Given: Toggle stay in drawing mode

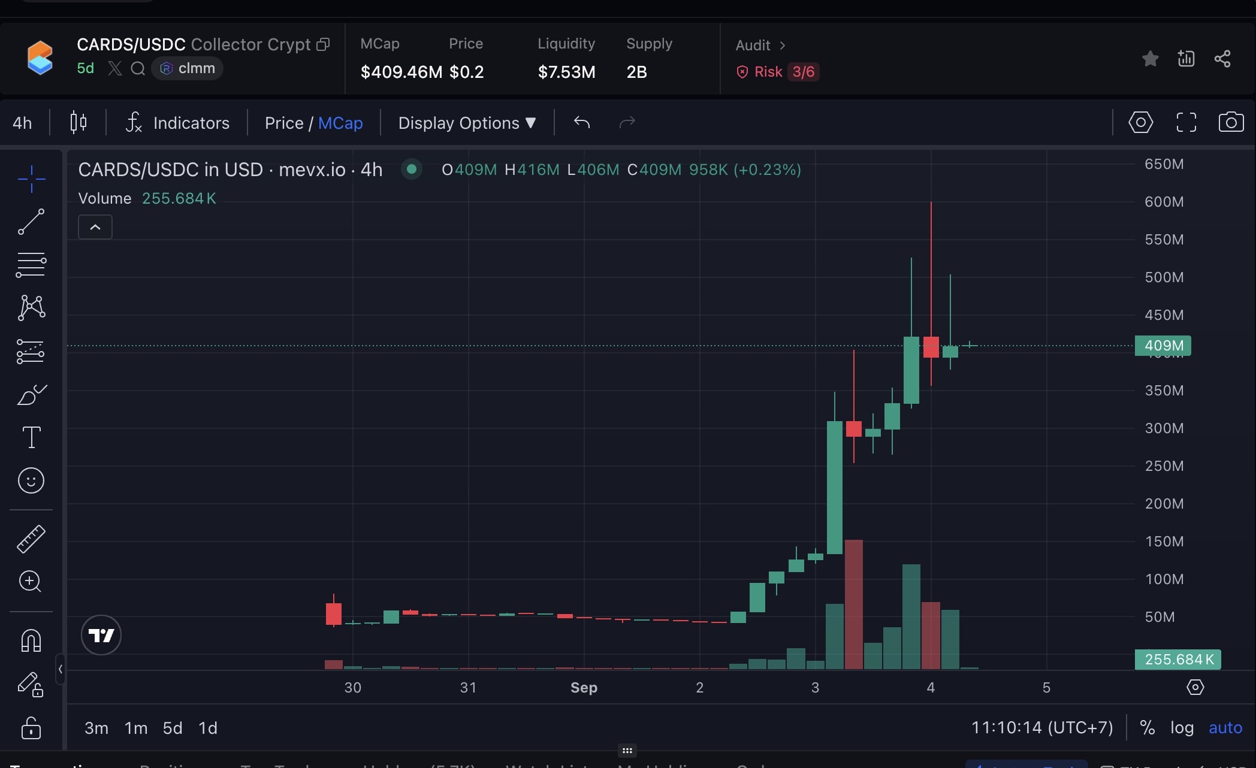Looking at the screenshot, I should click(31, 684).
